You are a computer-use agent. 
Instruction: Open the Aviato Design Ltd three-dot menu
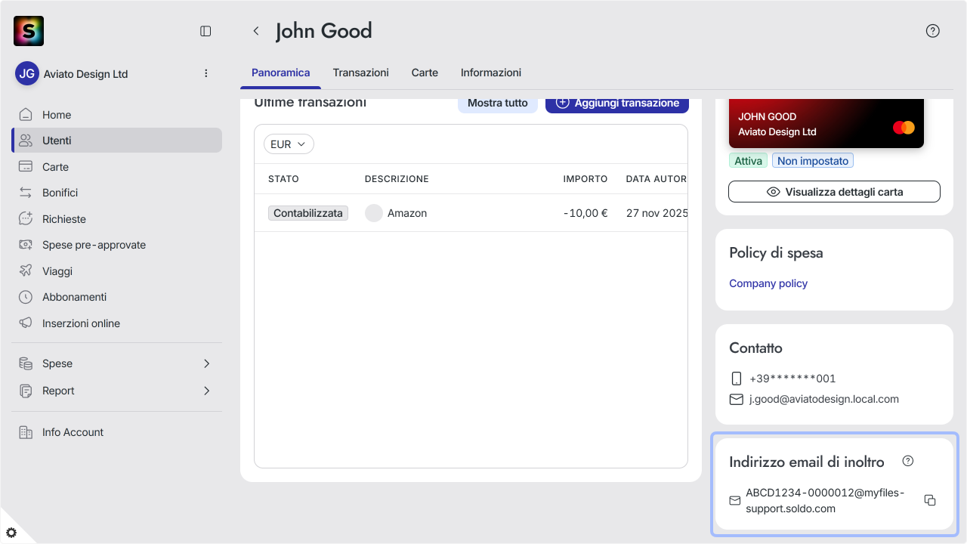click(206, 73)
